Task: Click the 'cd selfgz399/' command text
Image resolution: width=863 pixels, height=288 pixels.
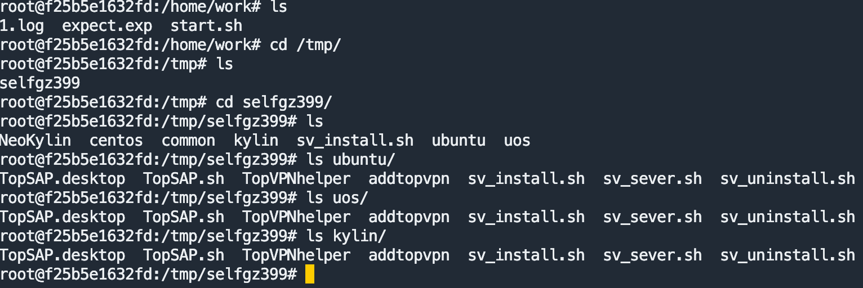Action: 274,102
